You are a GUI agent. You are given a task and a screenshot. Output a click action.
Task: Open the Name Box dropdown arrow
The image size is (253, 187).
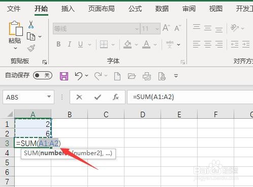point(49,97)
